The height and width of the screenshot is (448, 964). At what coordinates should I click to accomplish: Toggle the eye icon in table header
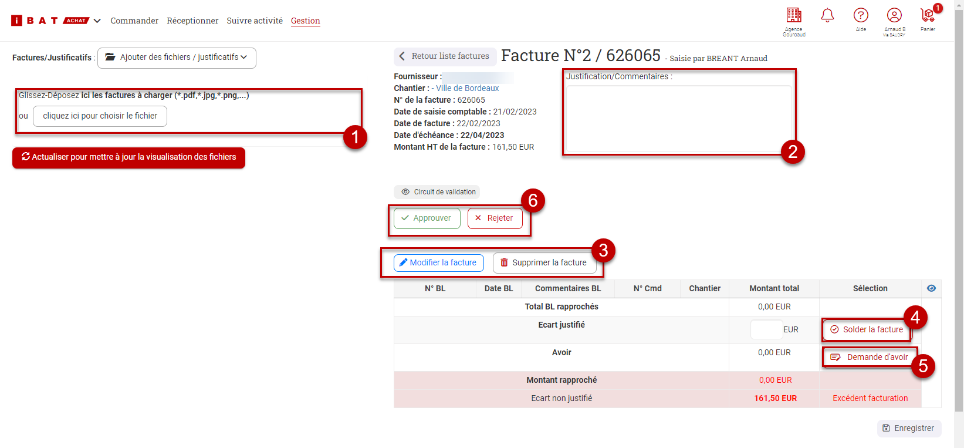[x=931, y=288]
